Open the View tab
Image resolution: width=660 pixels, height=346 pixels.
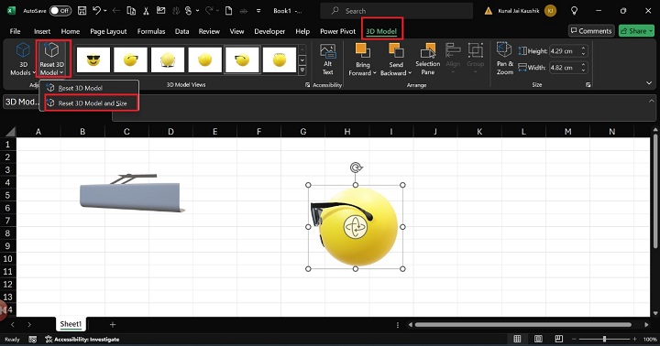236,31
